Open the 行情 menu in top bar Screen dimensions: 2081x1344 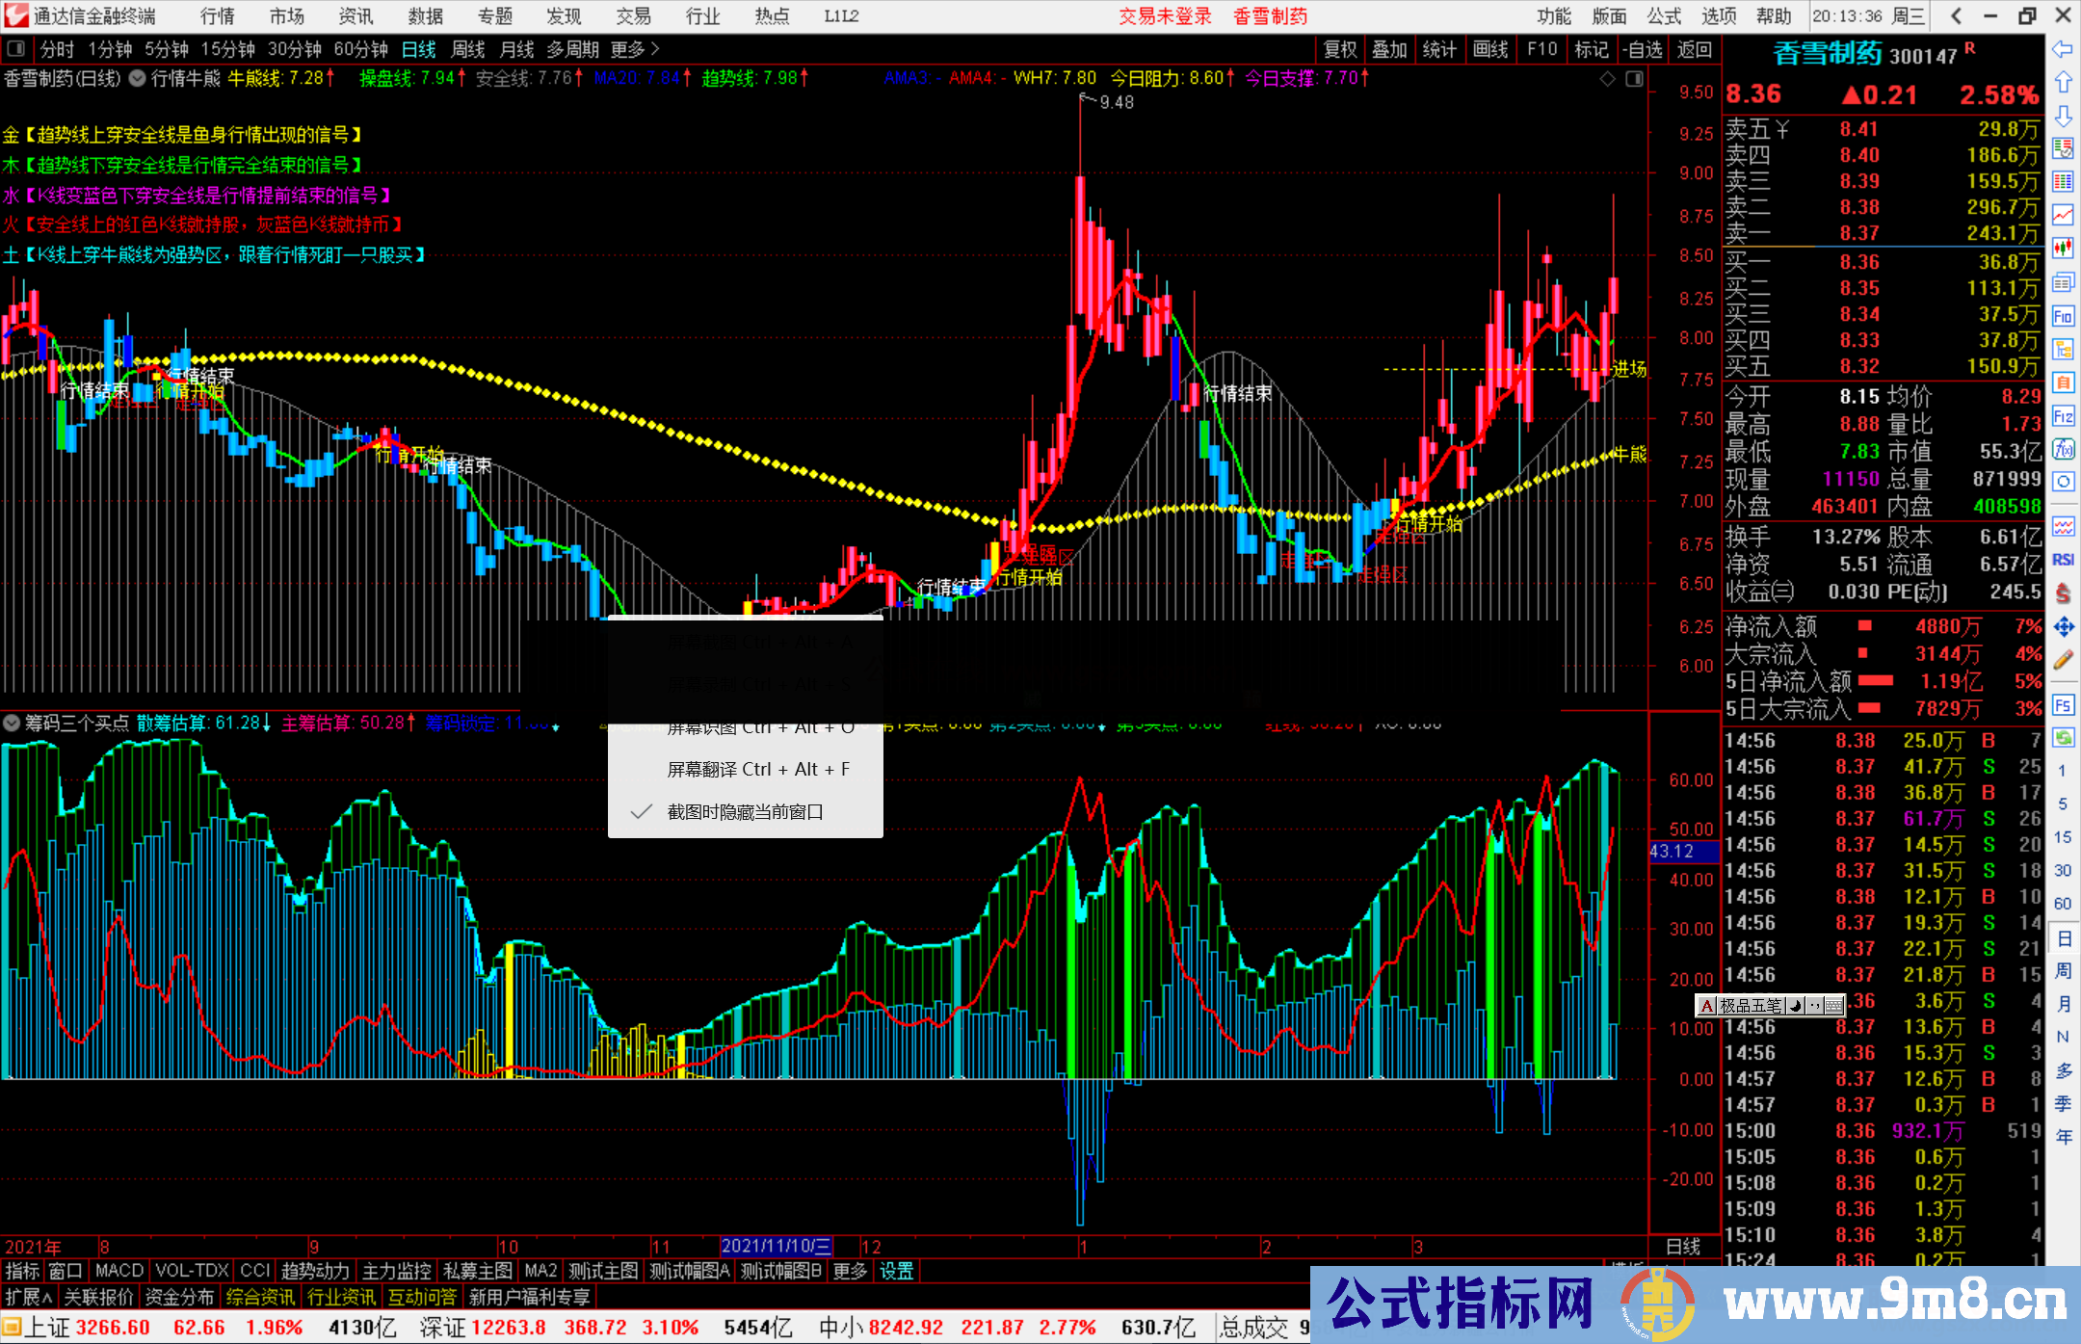tap(217, 16)
